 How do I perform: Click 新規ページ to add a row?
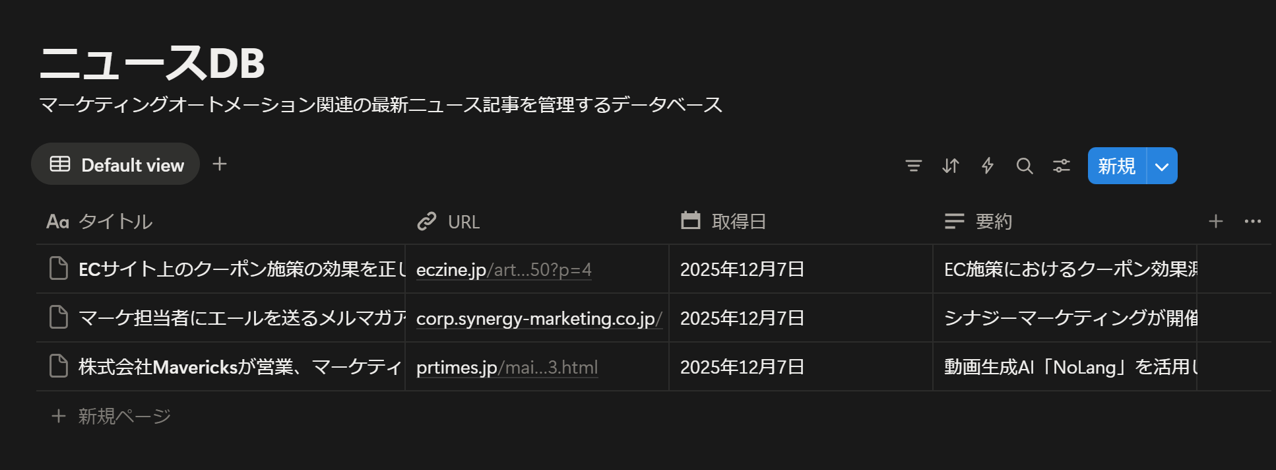(x=124, y=416)
